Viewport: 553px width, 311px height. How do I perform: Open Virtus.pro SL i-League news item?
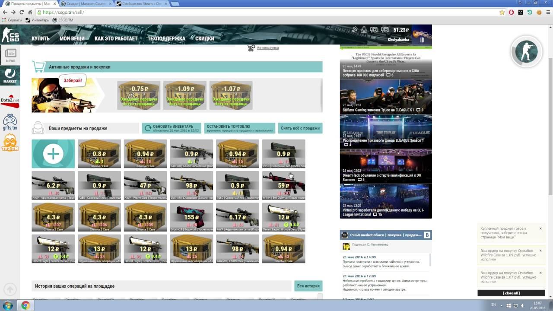pyautogui.click(x=386, y=201)
